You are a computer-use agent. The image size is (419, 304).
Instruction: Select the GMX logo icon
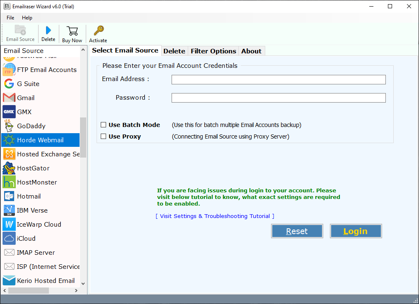[x=9, y=112]
